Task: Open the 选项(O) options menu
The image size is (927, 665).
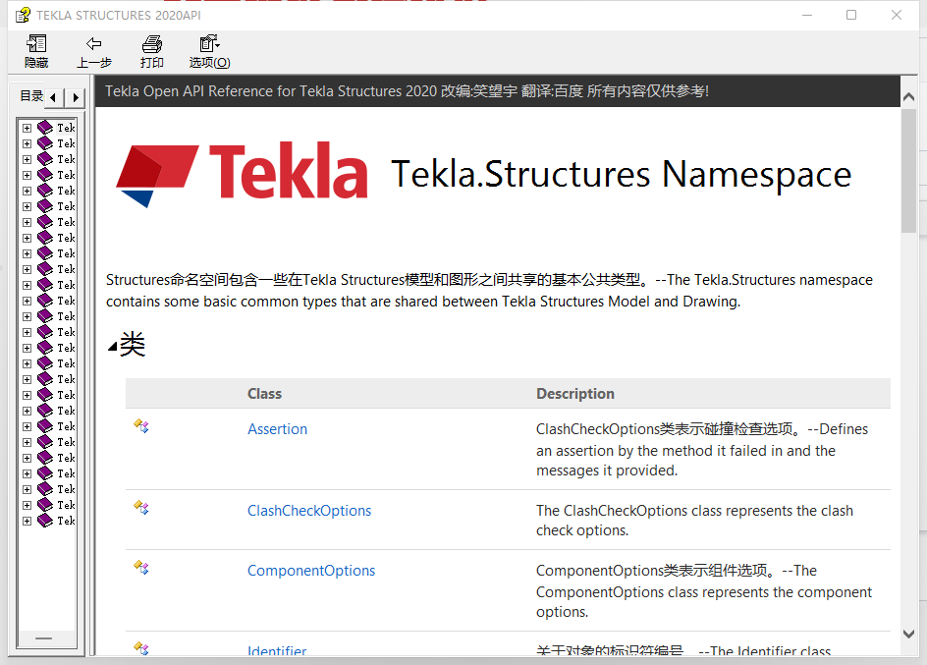Action: (210, 51)
